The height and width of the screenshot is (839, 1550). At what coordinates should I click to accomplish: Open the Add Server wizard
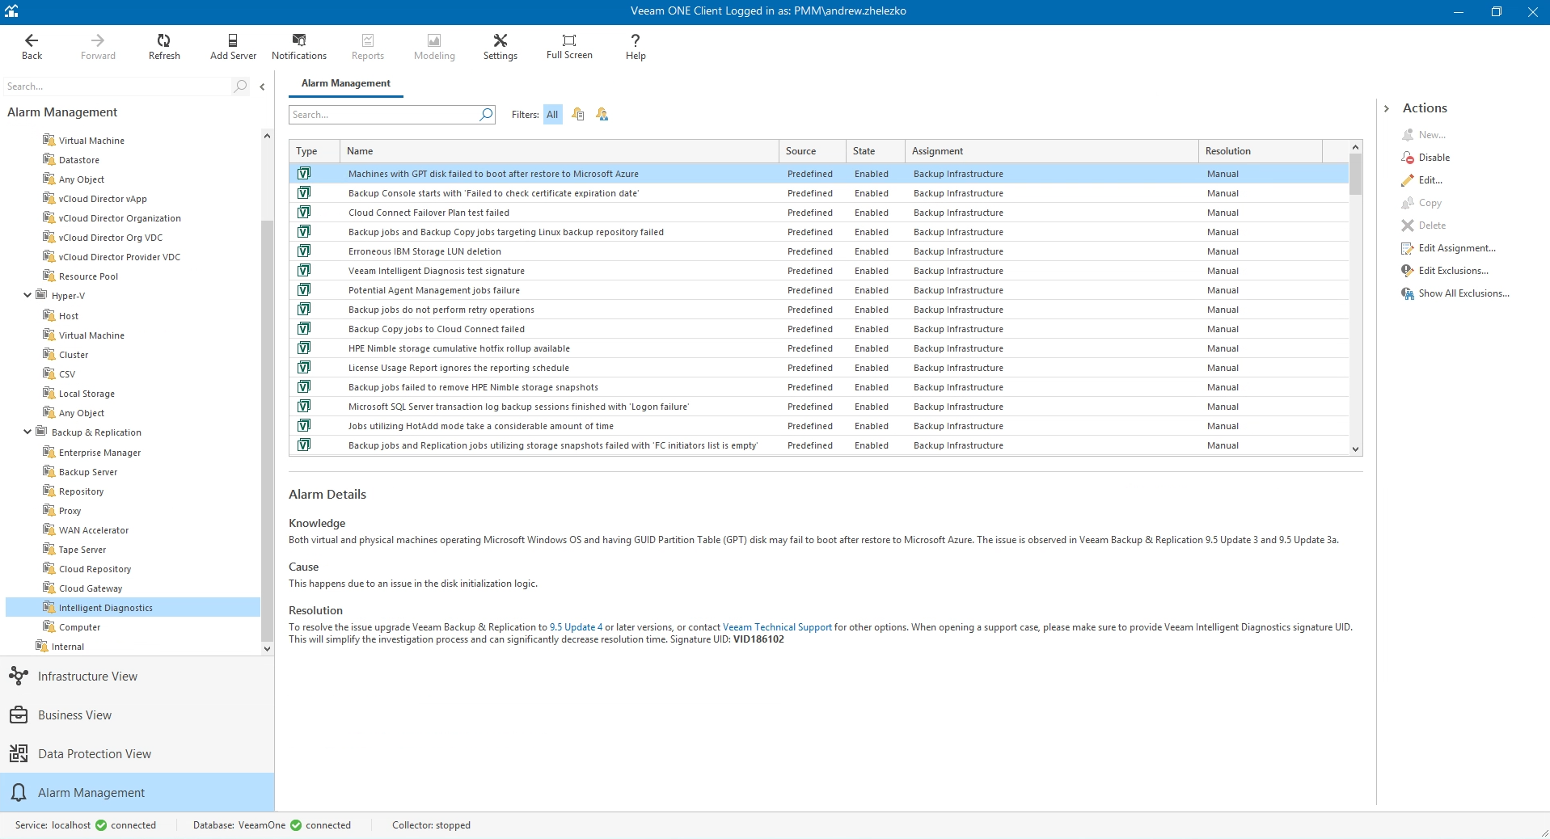coord(233,47)
